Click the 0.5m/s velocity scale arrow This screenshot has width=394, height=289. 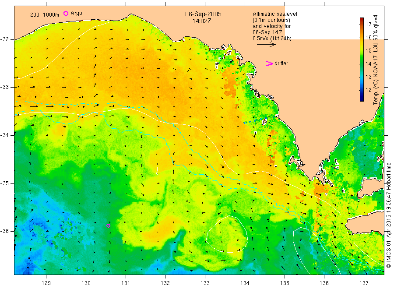[x=266, y=45]
